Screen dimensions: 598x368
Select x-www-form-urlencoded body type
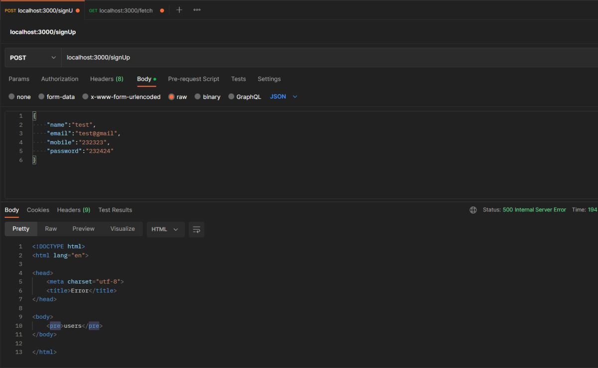(x=122, y=97)
